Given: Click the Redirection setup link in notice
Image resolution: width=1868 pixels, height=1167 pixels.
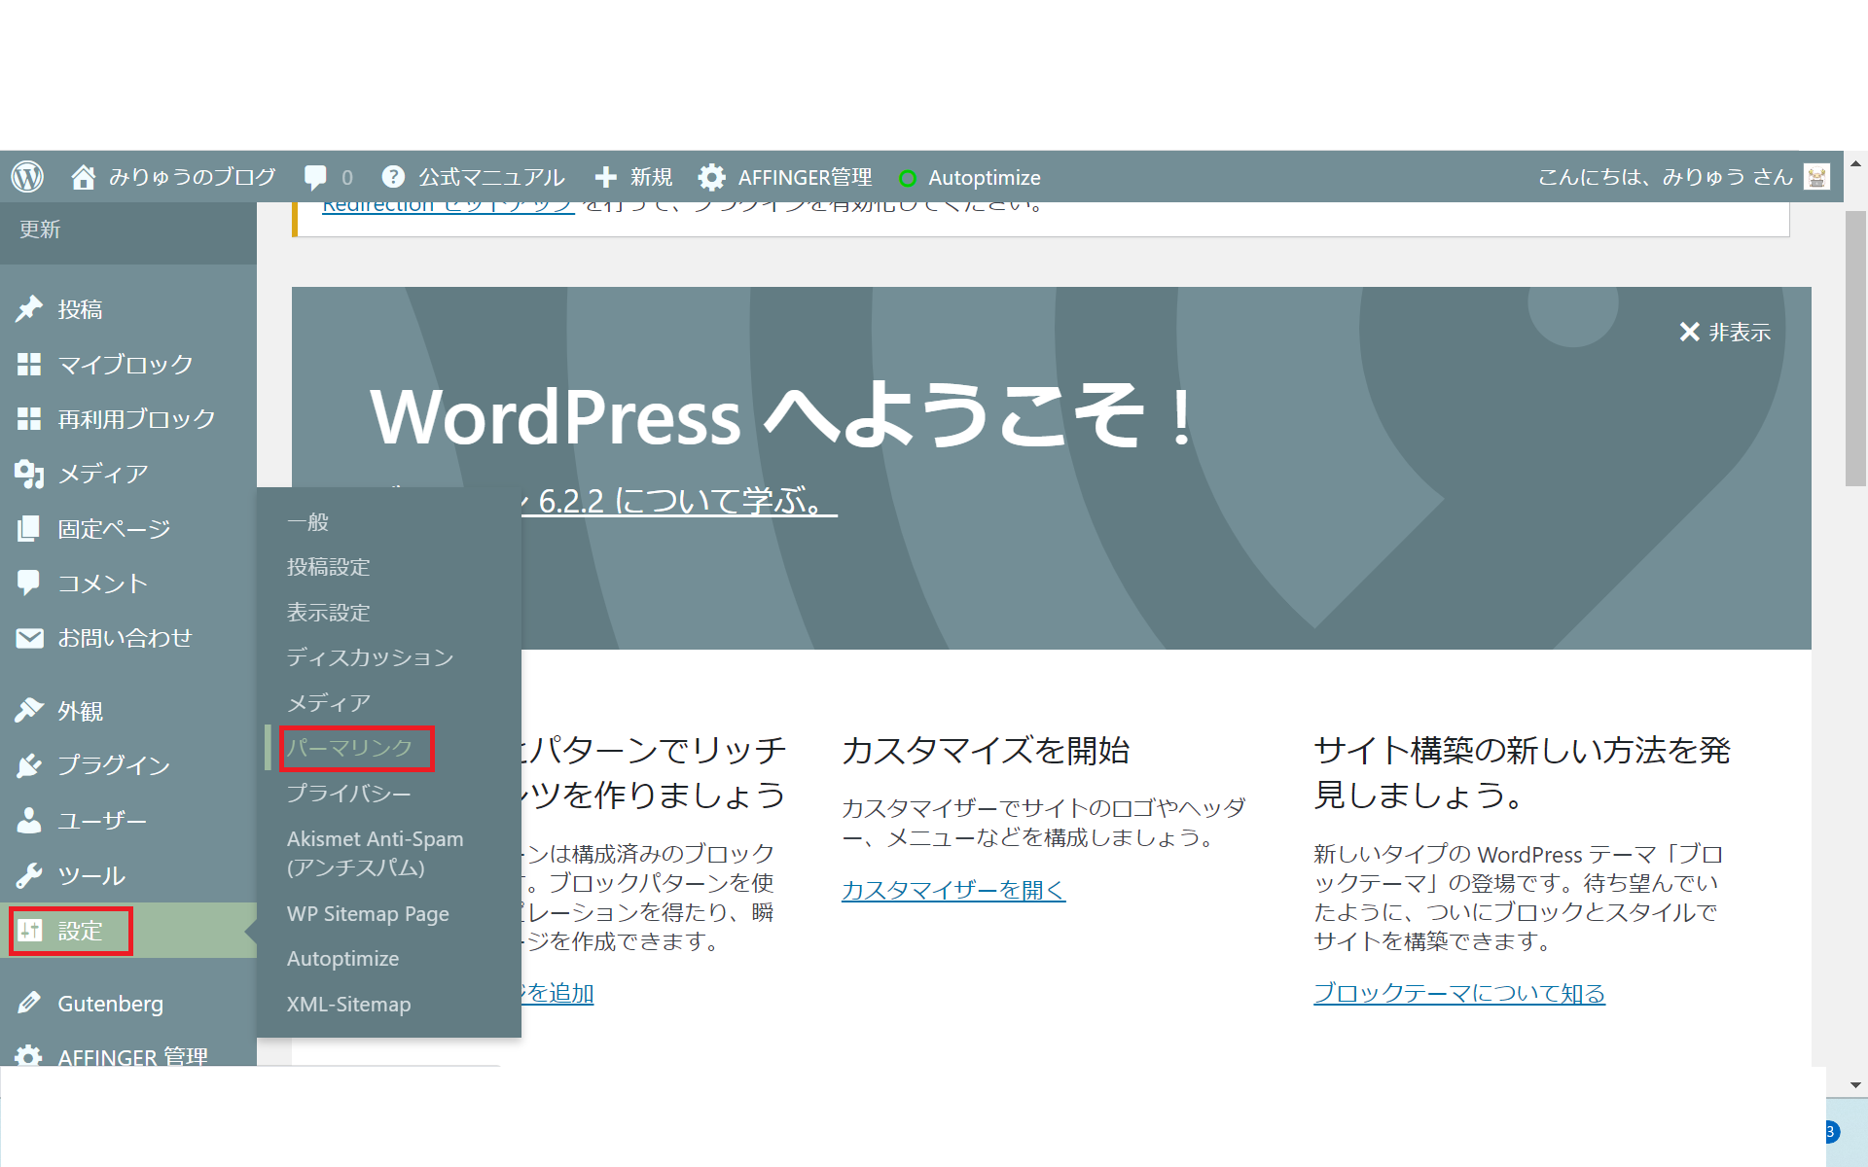Looking at the screenshot, I should (449, 206).
